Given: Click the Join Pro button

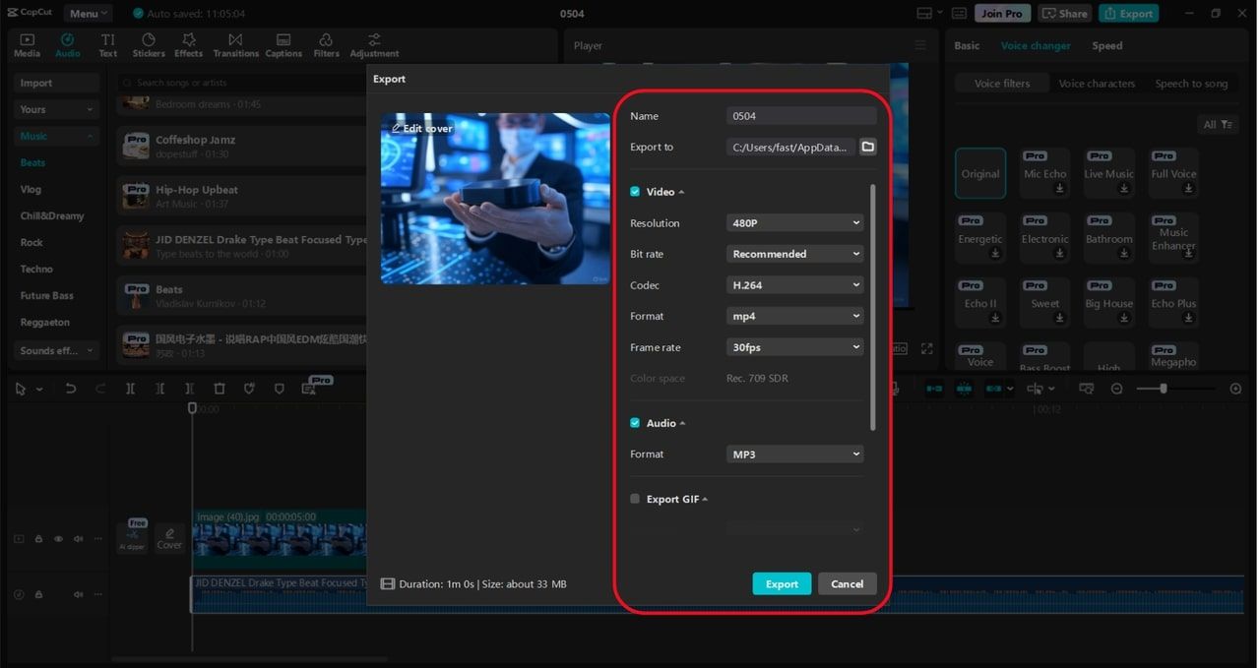Looking at the screenshot, I should pyautogui.click(x=1002, y=14).
